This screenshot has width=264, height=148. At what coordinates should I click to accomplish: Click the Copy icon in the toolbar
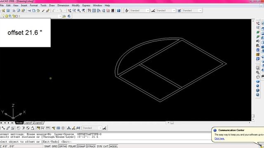(x=34, y=11)
